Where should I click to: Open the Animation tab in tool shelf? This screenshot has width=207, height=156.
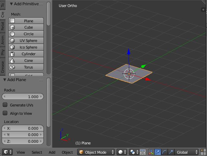(x=3, y=40)
